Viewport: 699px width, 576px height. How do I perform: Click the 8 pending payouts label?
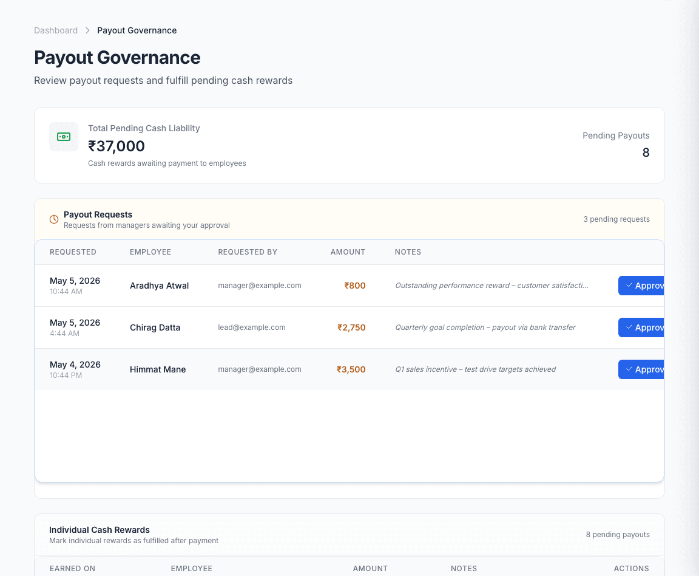(618, 535)
